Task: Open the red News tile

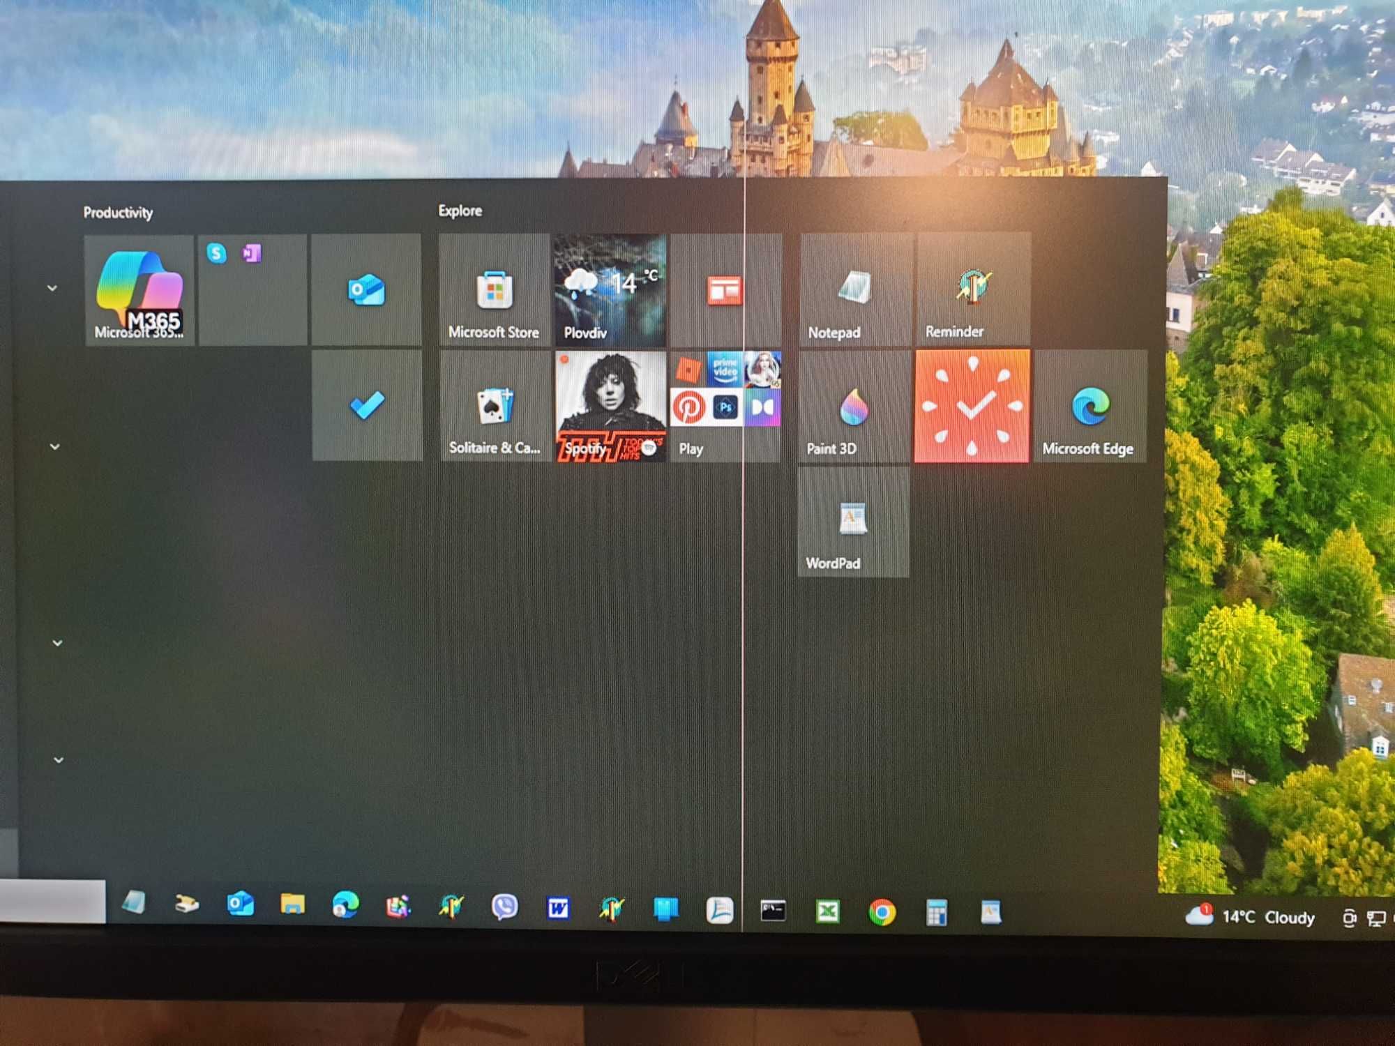Action: pos(725,290)
